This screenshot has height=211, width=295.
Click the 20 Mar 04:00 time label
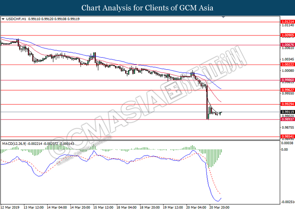point(196,208)
